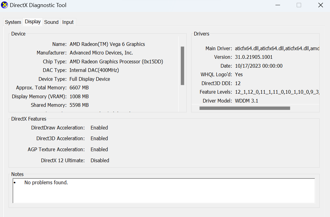Go to the Input tab
Image resolution: width=330 pixels, height=217 pixels.
pyautogui.click(x=68, y=22)
